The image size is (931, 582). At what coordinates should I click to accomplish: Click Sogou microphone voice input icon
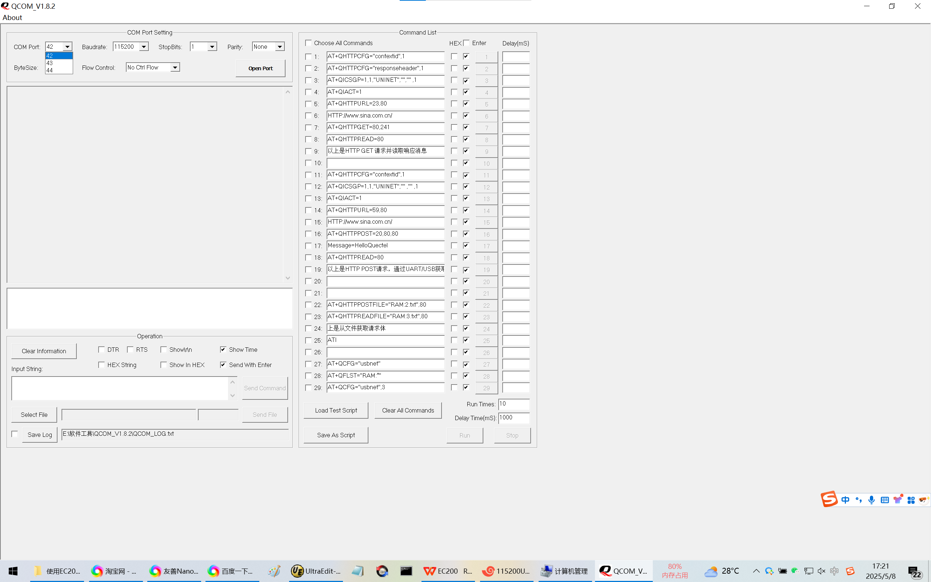coord(871,500)
